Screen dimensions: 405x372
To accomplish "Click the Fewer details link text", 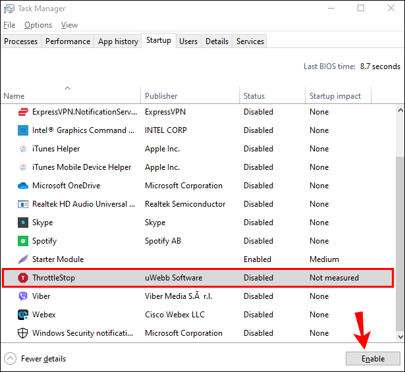I will tap(43, 359).
